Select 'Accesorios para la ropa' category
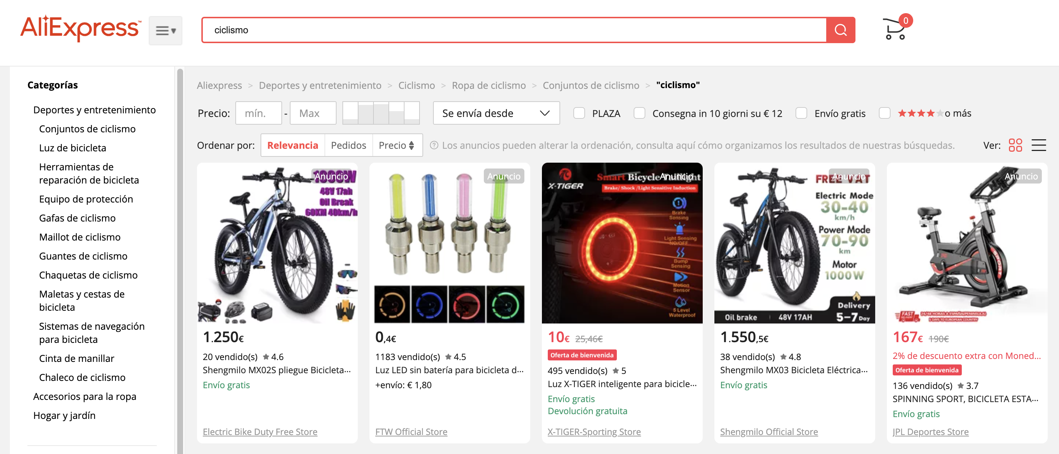 tap(84, 396)
